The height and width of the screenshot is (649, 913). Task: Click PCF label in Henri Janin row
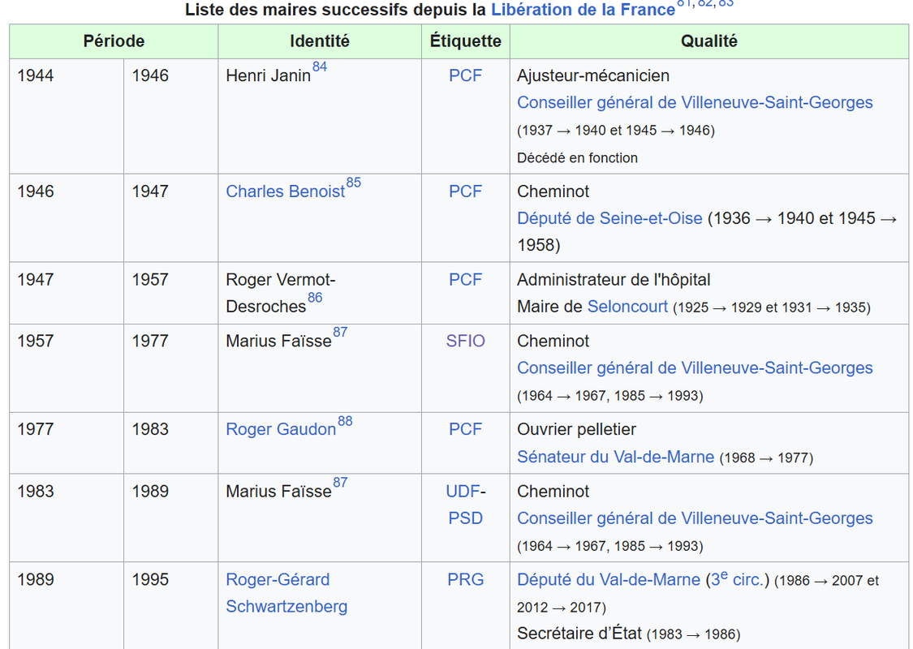pos(465,75)
